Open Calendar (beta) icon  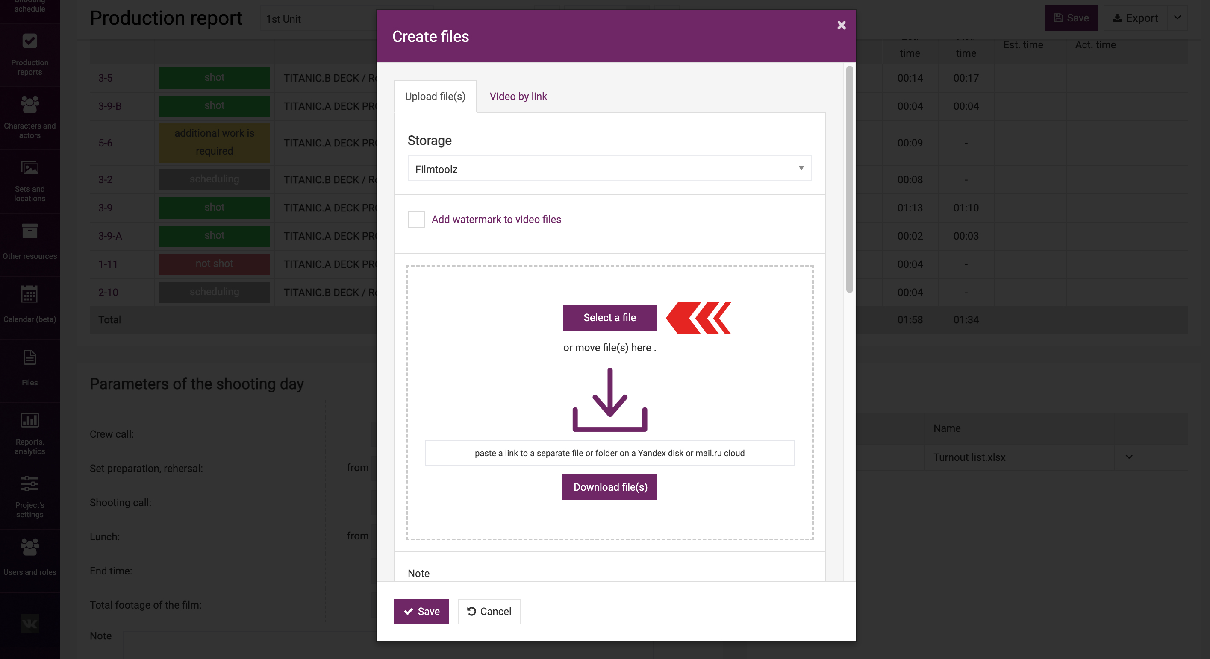pyautogui.click(x=29, y=294)
